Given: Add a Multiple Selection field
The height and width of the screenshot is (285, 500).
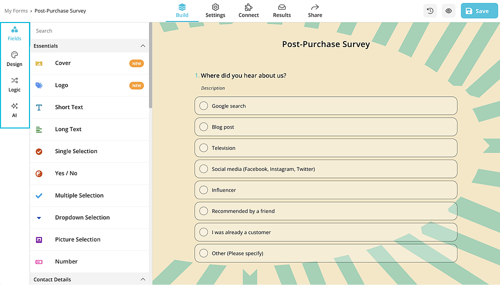Looking at the screenshot, I should (89, 195).
